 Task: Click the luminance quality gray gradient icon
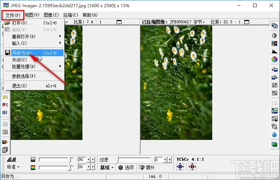point(33,159)
